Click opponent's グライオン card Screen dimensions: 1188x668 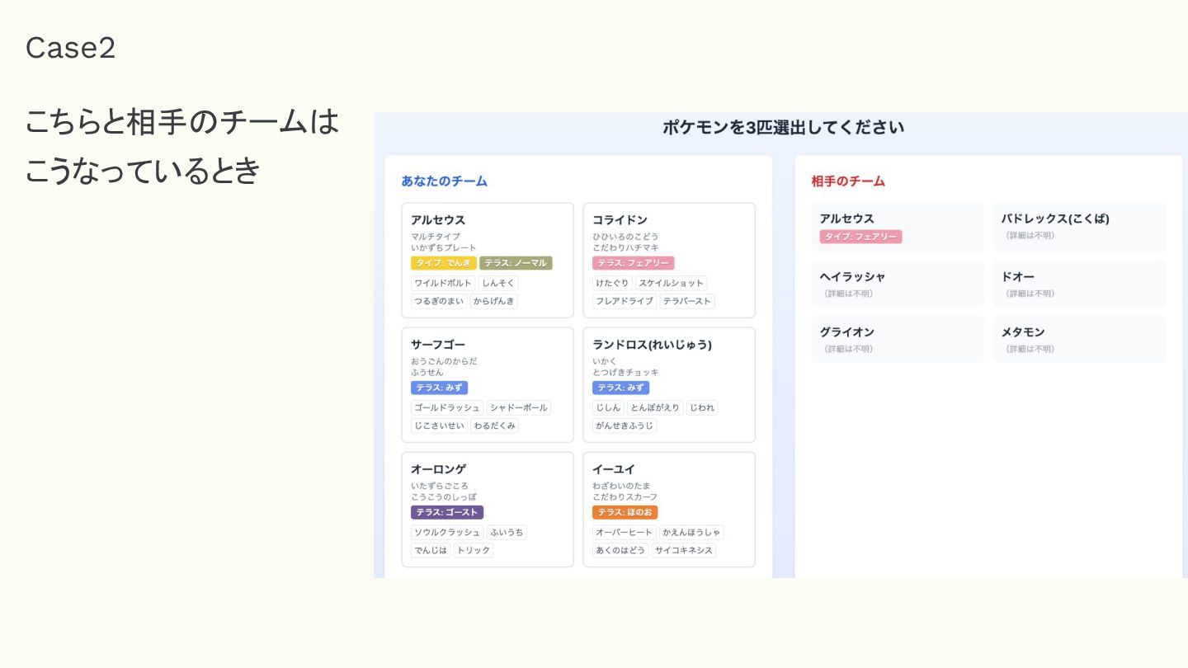(898, 339)
